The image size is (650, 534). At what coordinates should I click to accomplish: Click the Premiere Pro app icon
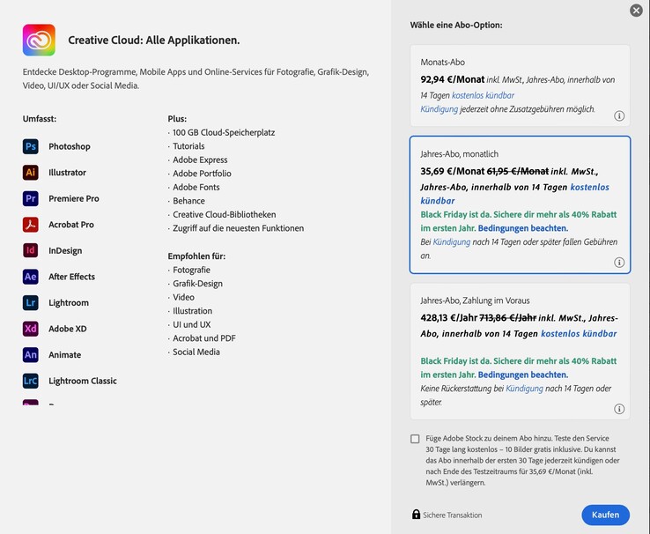pos(31,198)
